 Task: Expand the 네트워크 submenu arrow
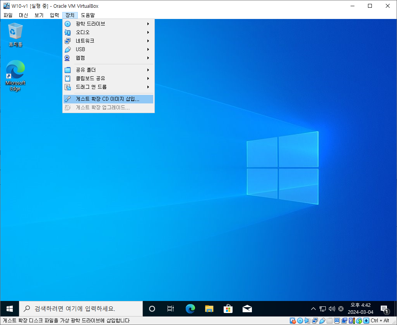click(x=148, y=41)
